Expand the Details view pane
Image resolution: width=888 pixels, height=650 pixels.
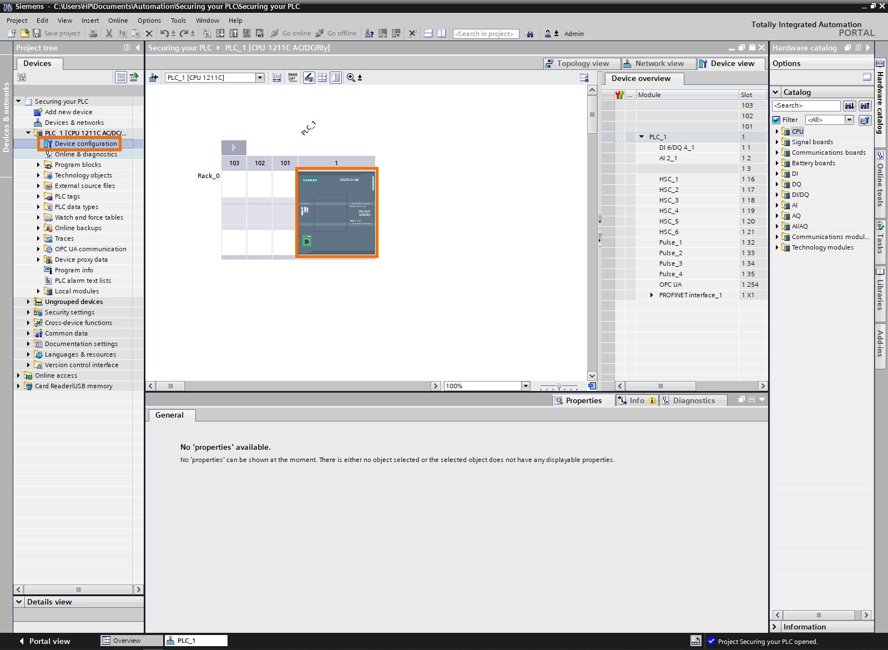click(x=19, y=602)
